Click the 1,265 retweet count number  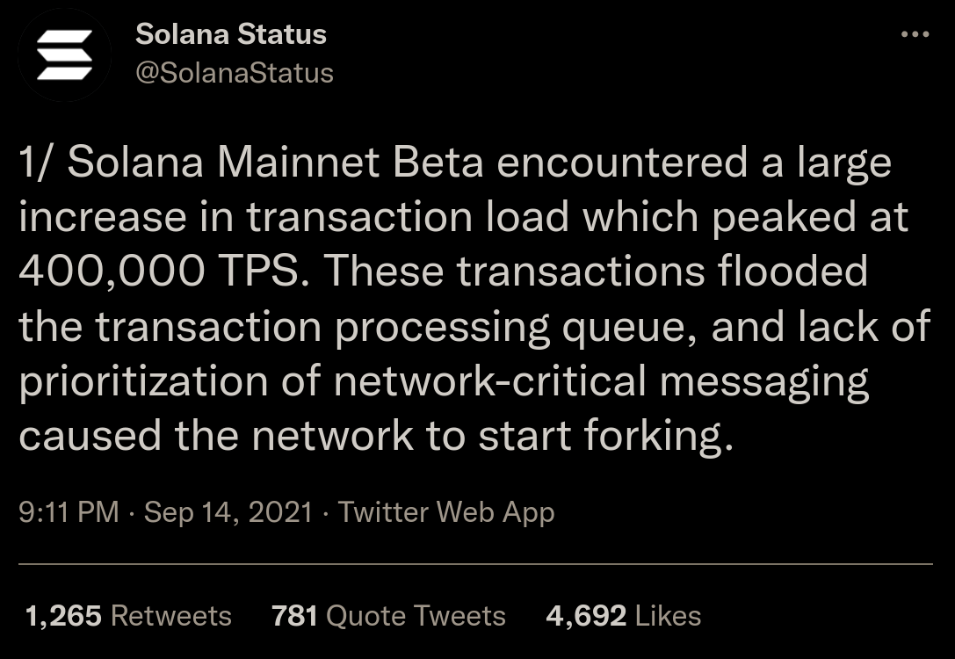[64, 616]
